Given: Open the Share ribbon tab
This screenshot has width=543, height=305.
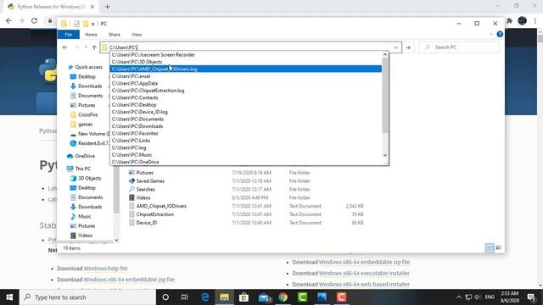Looking at the screenshot, I should click(115, 35).
